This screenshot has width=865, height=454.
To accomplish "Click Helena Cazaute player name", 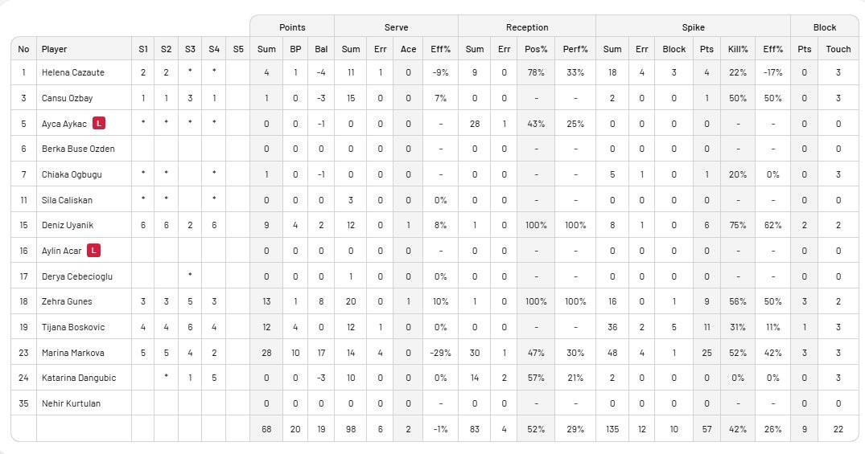I will (x=72, y=72).
